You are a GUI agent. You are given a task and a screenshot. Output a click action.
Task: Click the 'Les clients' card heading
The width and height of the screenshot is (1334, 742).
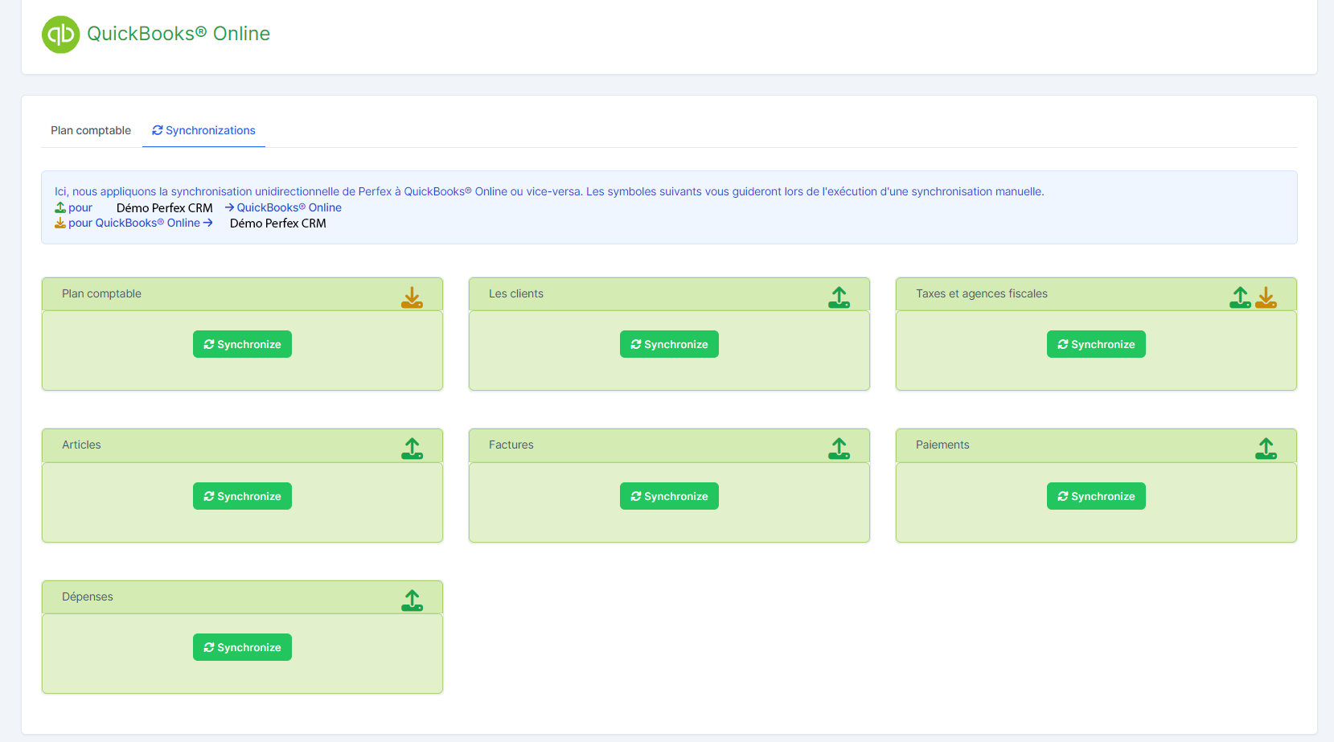point(516,293)
